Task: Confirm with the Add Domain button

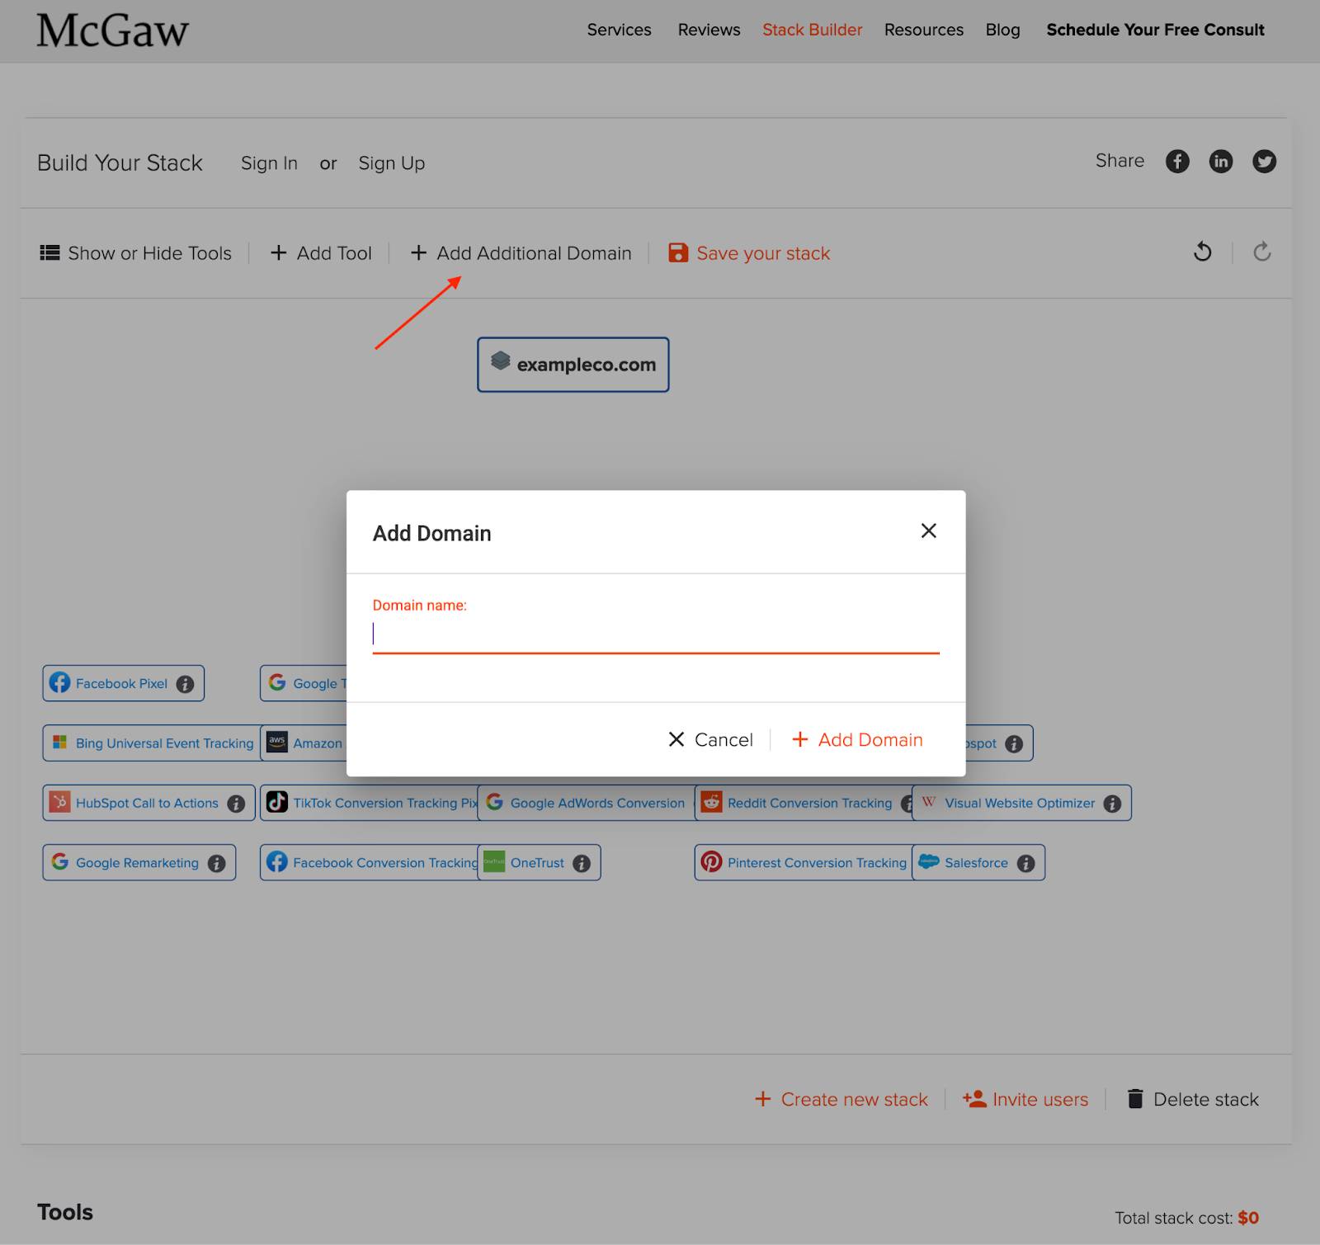Action: [857, 740]
